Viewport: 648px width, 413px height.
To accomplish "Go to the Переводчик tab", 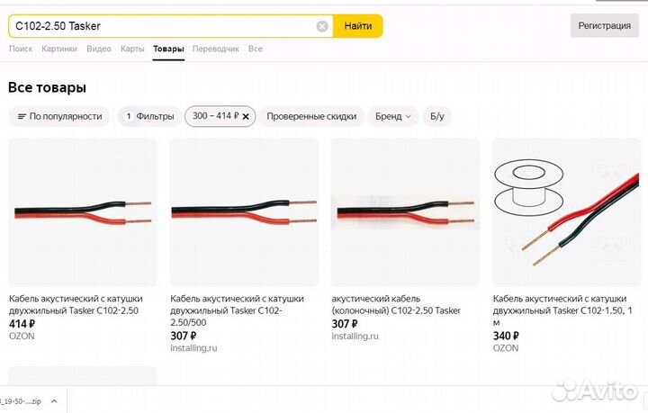I will pyautogui.click(x=216, y=49).
